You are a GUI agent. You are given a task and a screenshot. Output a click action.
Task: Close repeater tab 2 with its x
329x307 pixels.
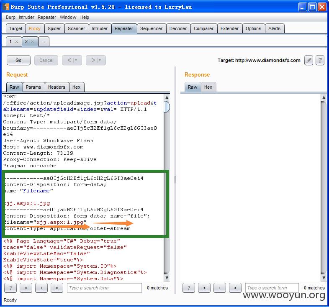click(x=32, y=41)
